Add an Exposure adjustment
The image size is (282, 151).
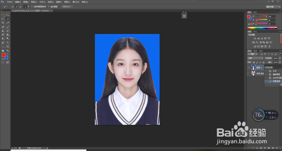point(265,38)
